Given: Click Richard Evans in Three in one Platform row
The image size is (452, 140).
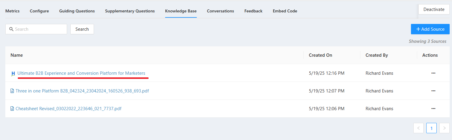Looking at the screenshot, I should click(379, 91).
